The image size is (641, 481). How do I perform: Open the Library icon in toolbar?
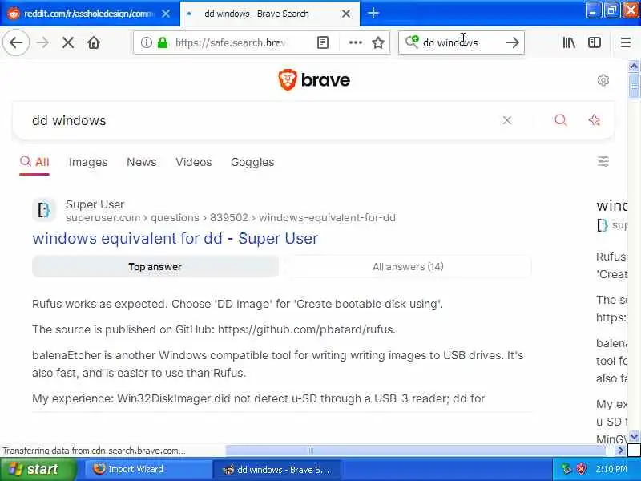pos(569,42)
